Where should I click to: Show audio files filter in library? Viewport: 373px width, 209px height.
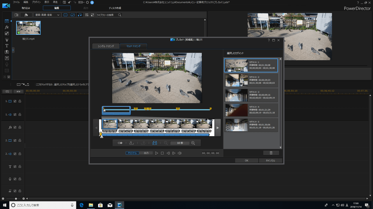point(80,15)
